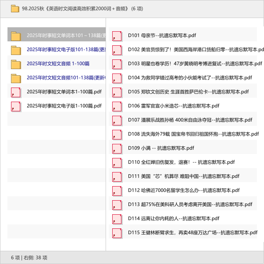The height and width of the screenshot is (264, 264).
Task: Select D108 流失海外79载 PDF file
Action: tap(193, 134)
